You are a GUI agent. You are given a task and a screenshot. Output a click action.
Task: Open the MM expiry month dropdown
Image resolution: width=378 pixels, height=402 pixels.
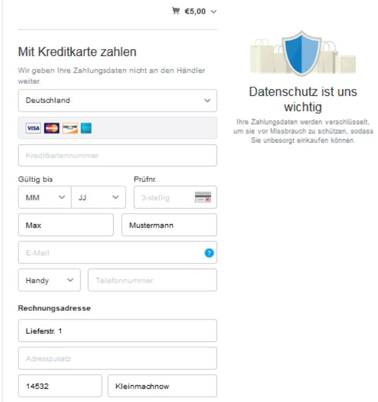tap(44, 197)
